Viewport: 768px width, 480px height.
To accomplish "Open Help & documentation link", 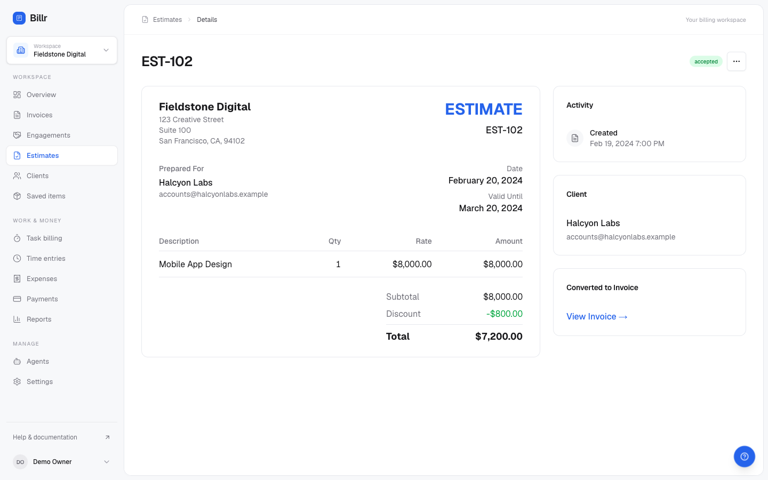I will pos(62,437).
